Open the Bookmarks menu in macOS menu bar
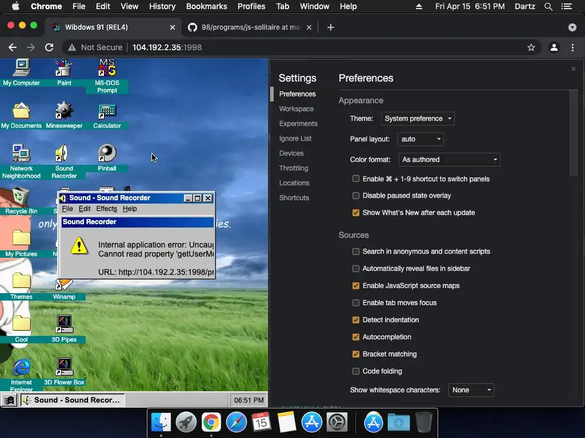This screenshot has width=585, height=438. (206, 6)
